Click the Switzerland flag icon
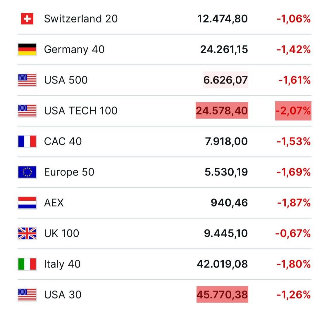The image size is (329, 316). tap(27, 19)
